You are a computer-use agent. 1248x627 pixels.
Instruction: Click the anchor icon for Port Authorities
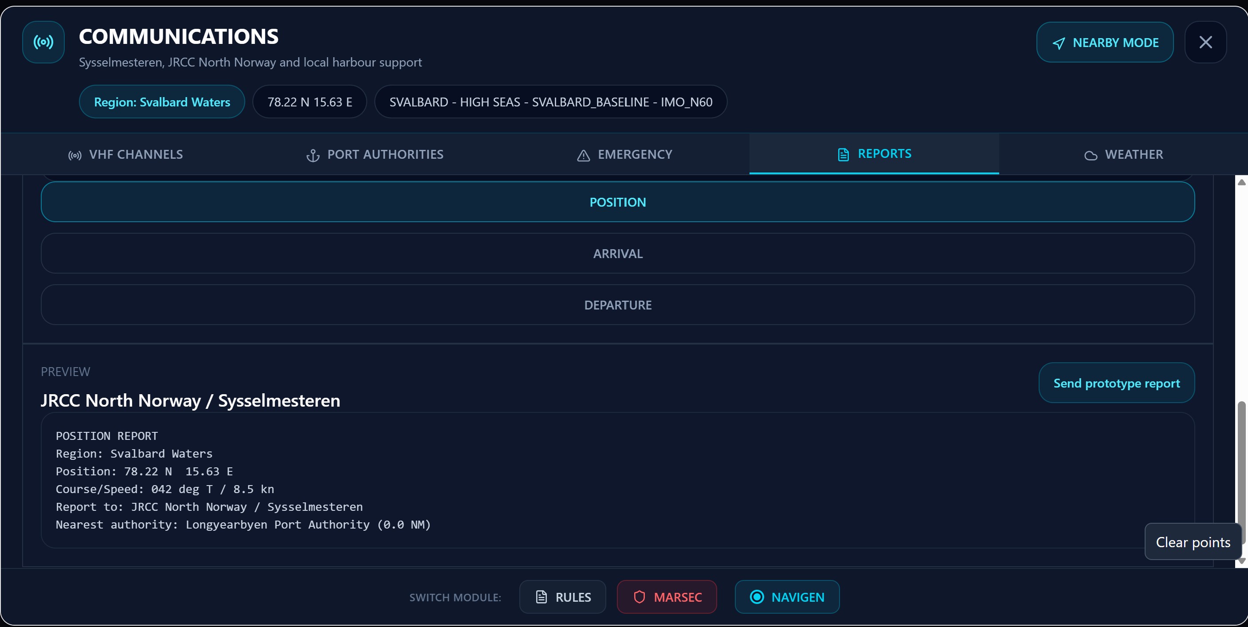click(313, 155)
